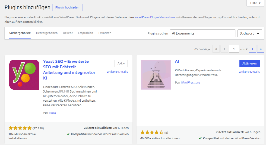The image size is (266, 145).
Task: Switch to the Suchergebnisse tab
Action: point(20,33)
